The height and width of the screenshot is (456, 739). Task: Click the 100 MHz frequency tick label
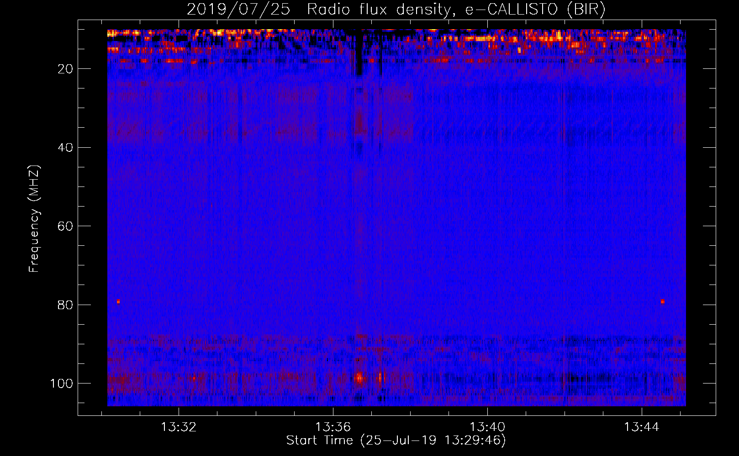[62, 383]
